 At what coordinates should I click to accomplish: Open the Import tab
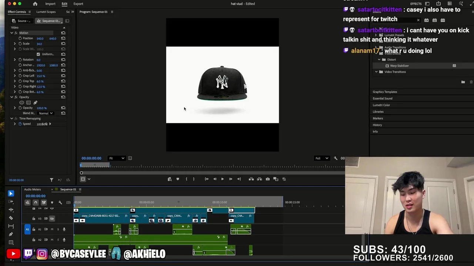(x=50, y=4)
